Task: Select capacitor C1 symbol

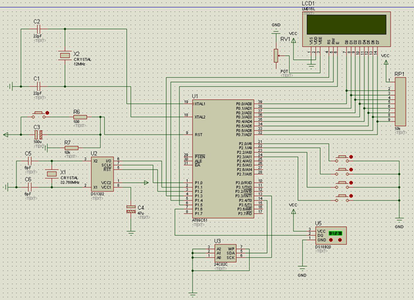Action: [x=39, y=86]
